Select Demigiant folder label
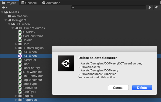This screenshot has height=102, width=161. [19, 20]
